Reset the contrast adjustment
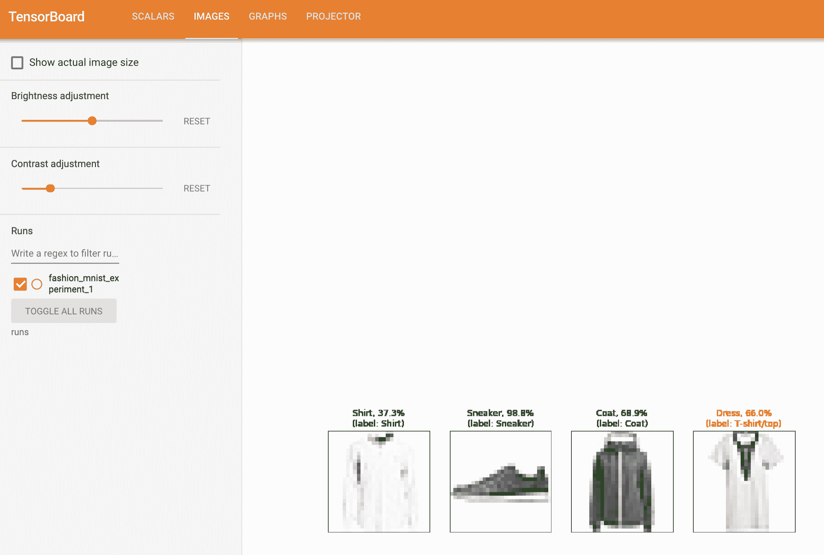This screenshot has width=824, height=555. pyautogui.click(x=196, y=188)
